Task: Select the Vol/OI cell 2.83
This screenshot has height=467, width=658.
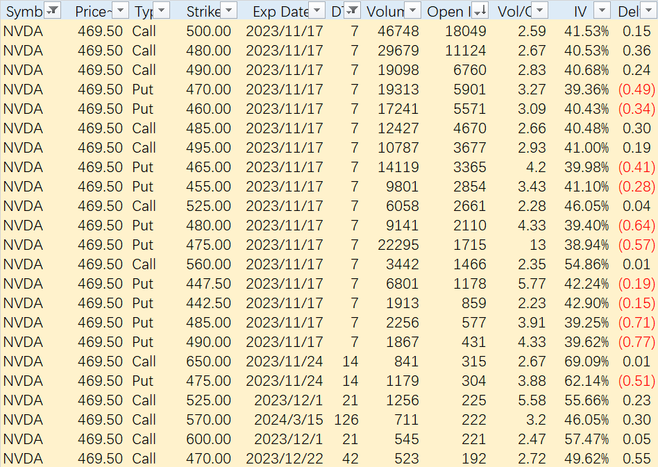Action: point(532,70)
